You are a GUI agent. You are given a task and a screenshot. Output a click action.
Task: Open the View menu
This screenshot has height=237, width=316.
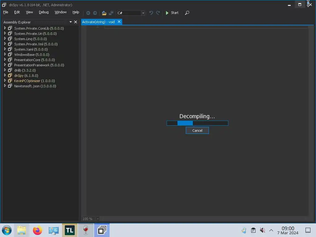[29, 12]
